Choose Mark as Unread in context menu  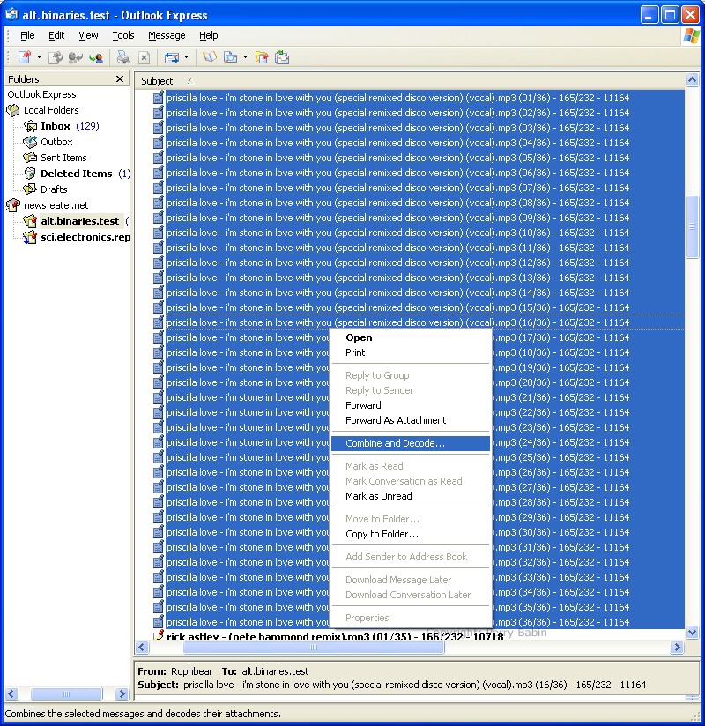(411, 496)
